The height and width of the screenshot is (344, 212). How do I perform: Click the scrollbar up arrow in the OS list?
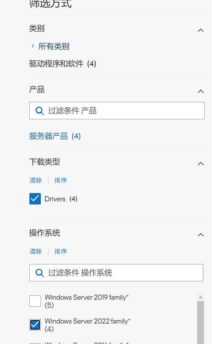point(201,297)
